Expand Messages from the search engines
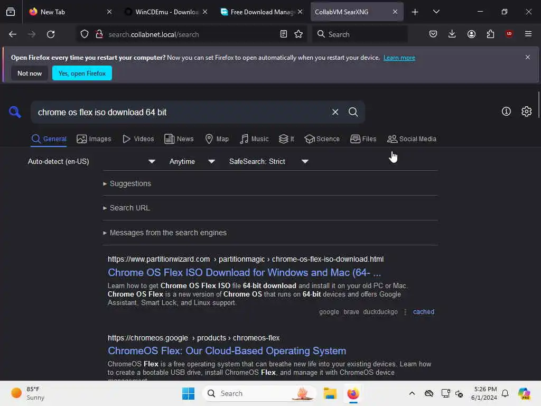Image resolution: width=541 pixels, height=406 pixels. tap(165, 233)
